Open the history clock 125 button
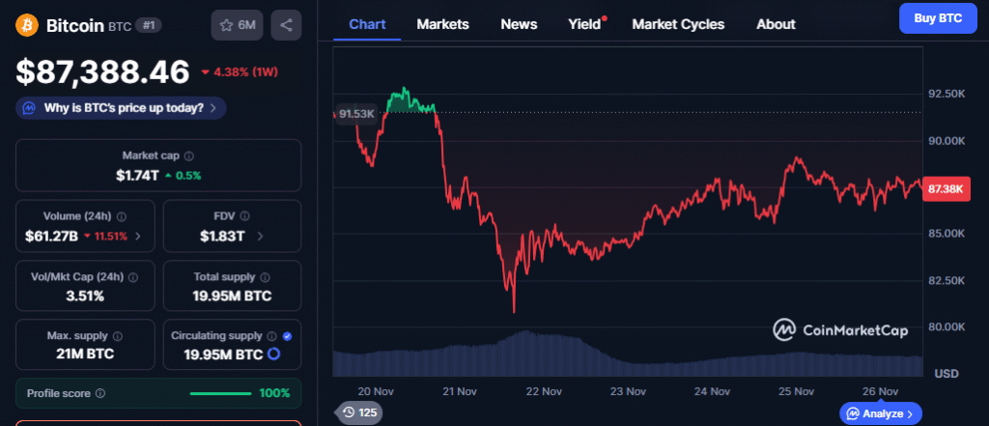Screen dimensions: 989x426 pyautogui.click(x=359, y=412)
